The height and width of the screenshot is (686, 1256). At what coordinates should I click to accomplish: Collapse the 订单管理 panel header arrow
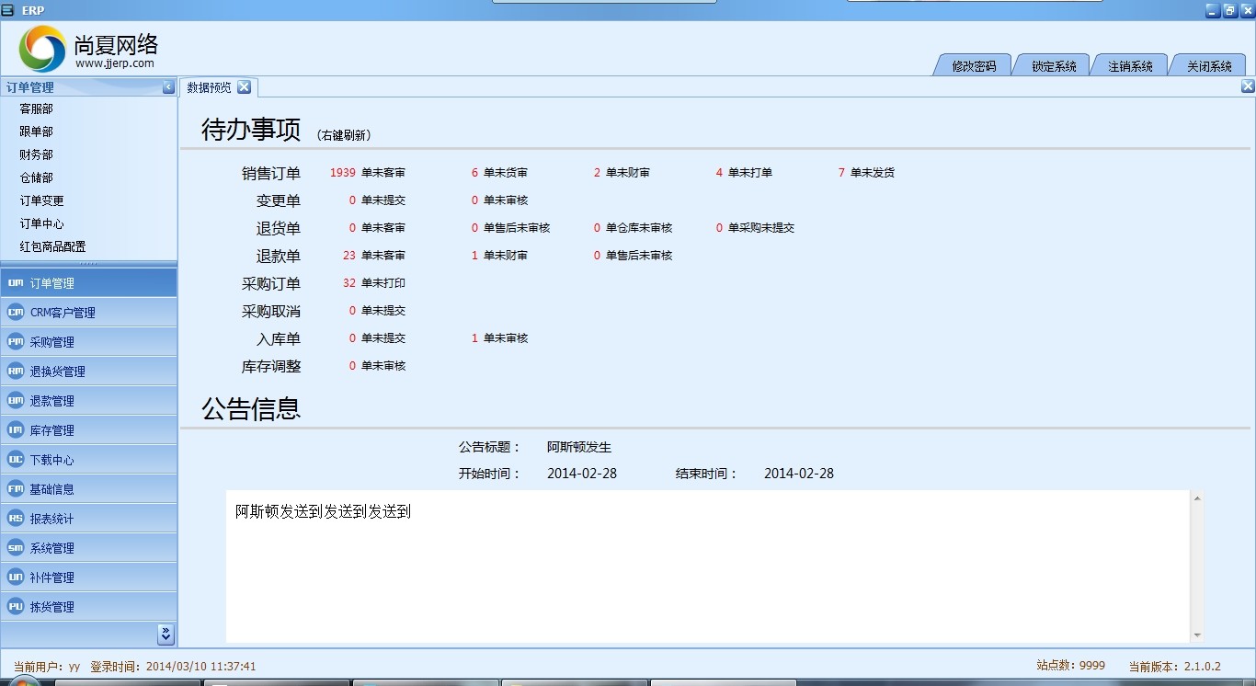pos(168,87)
